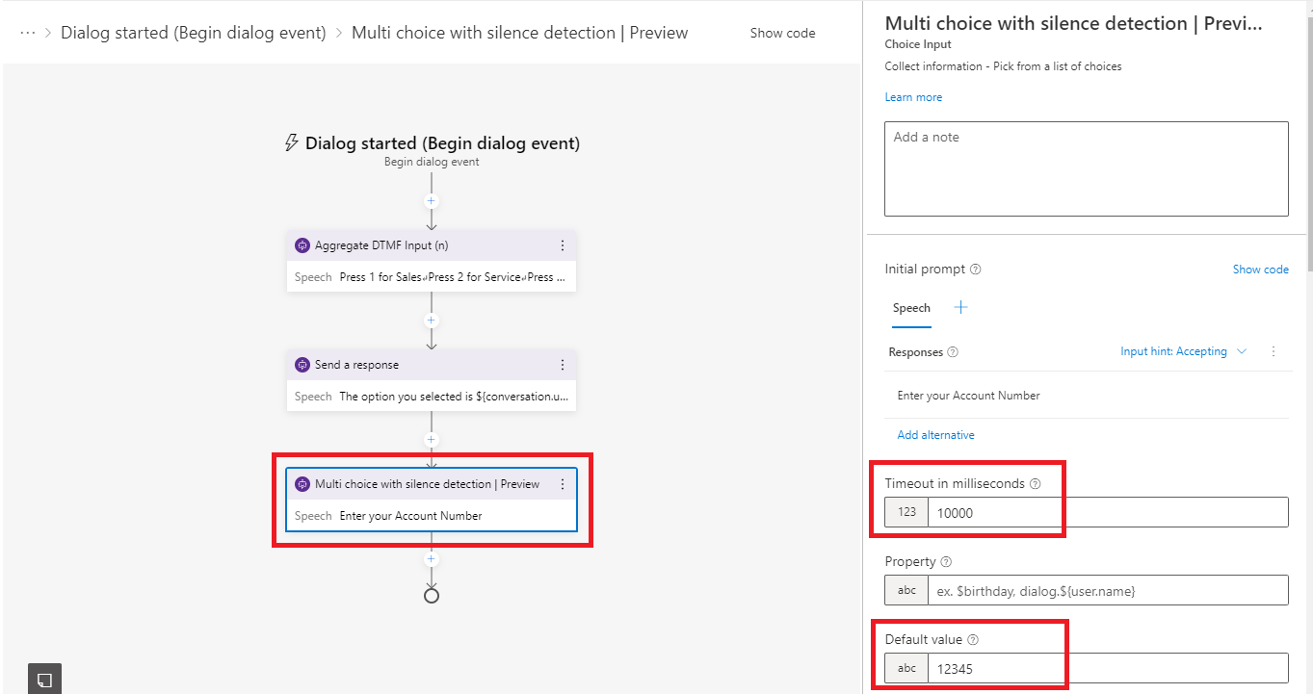Select the Speech tab under Initial prompt
The width and height of the screenshot is (1313, 694).
(x=911, y=308)
